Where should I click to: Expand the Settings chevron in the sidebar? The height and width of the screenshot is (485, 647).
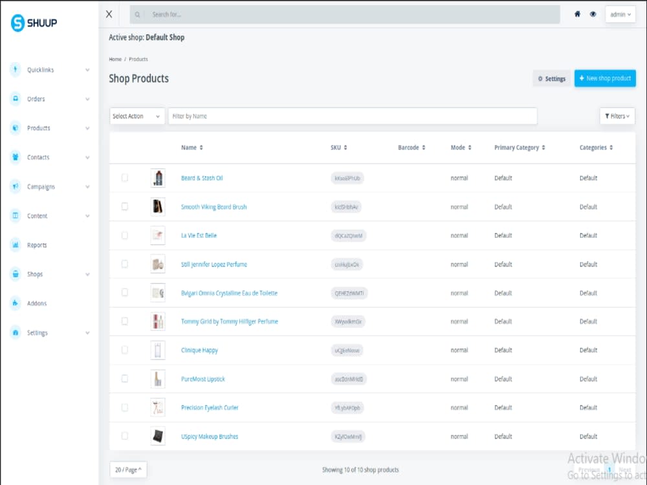(87, 333)
